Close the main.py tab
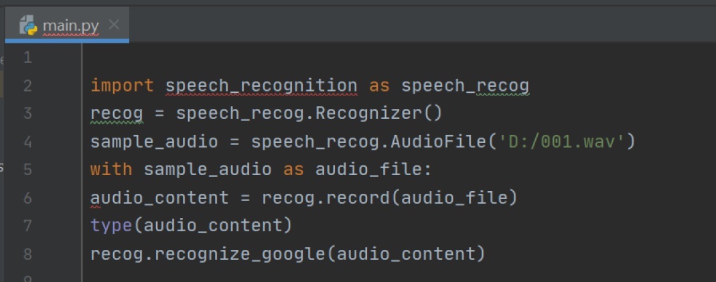The width and height of the screenshot is (716, 282). point(114,25)
